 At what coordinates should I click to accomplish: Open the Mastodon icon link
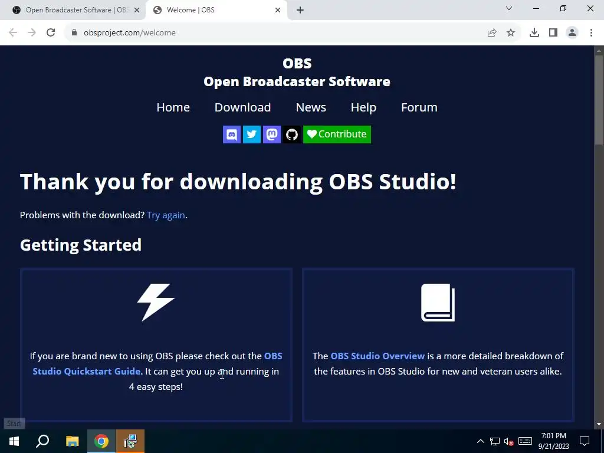(271, 134)
